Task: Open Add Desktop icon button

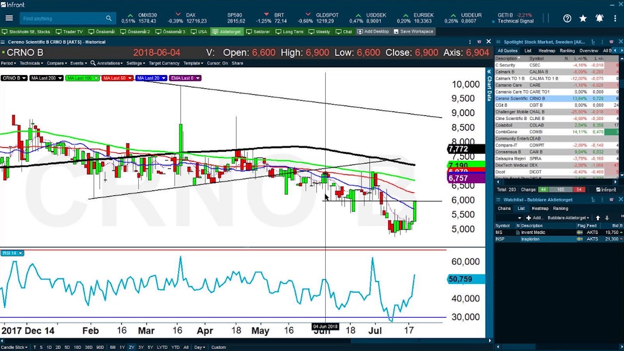Action: [x=373, y=31]
